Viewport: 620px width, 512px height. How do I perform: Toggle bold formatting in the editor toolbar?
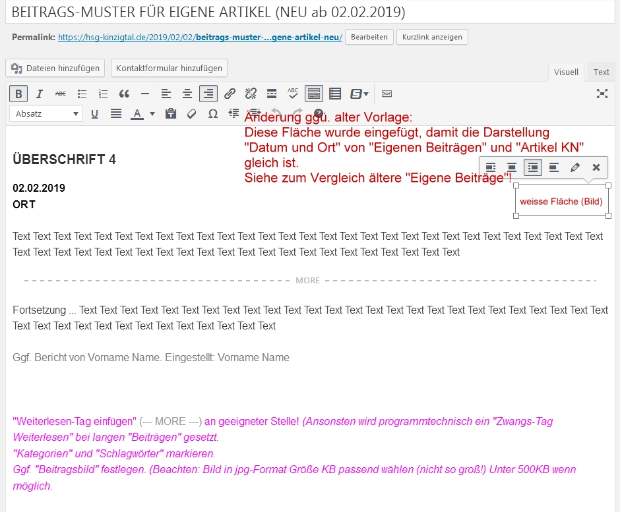click(18, 94)
